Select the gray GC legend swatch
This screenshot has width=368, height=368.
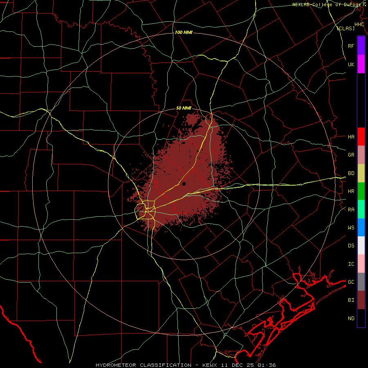[361, 282]
